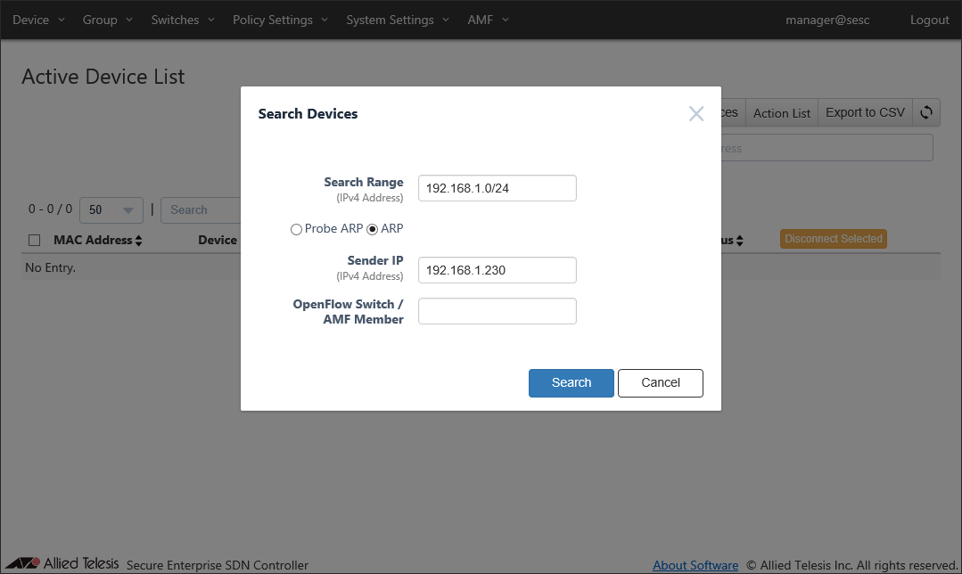Image resolution: width=962 pixels, height=574 pixels.
Task: Click Disconnect Selected button
Action: 833,239
